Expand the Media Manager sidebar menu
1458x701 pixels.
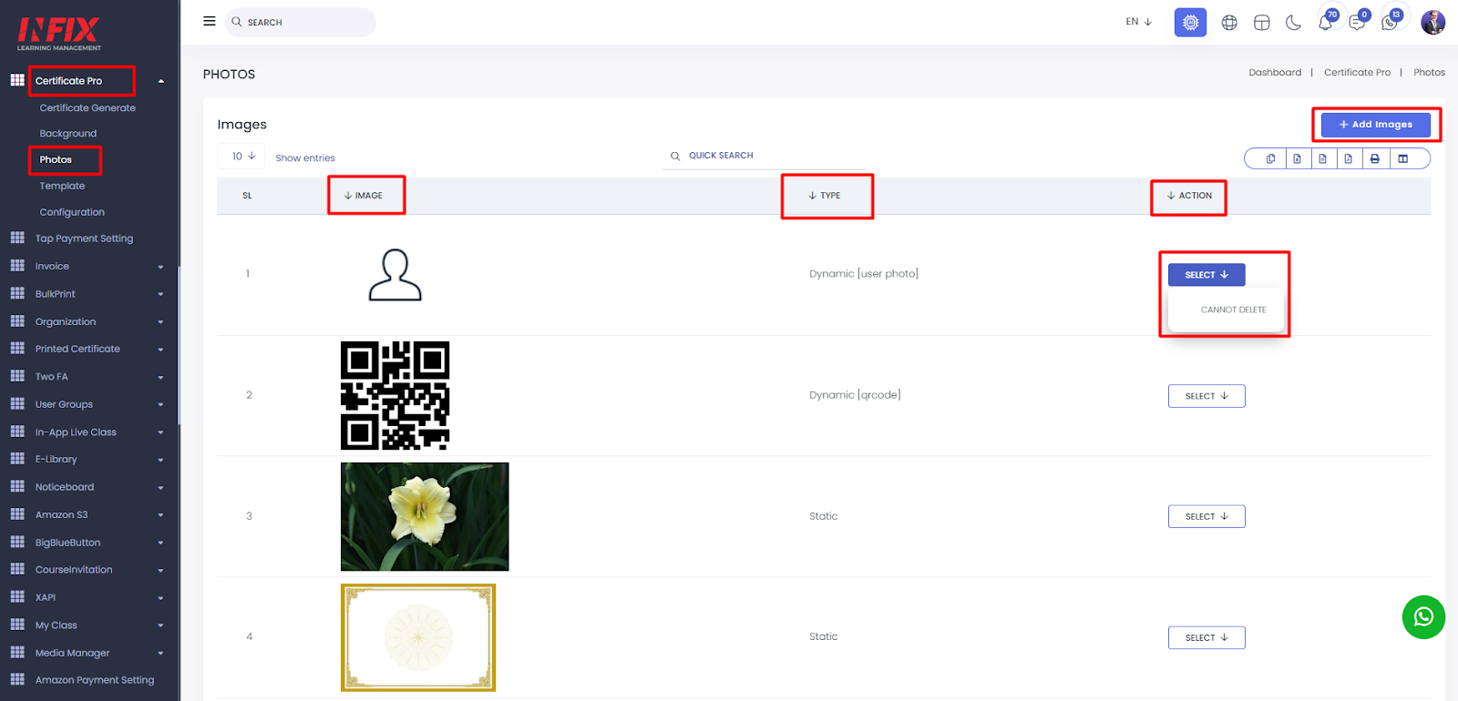(x=160, y=654)
